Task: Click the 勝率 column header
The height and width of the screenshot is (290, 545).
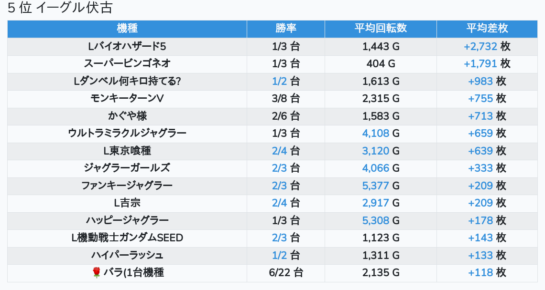Action: click(286, 29)
